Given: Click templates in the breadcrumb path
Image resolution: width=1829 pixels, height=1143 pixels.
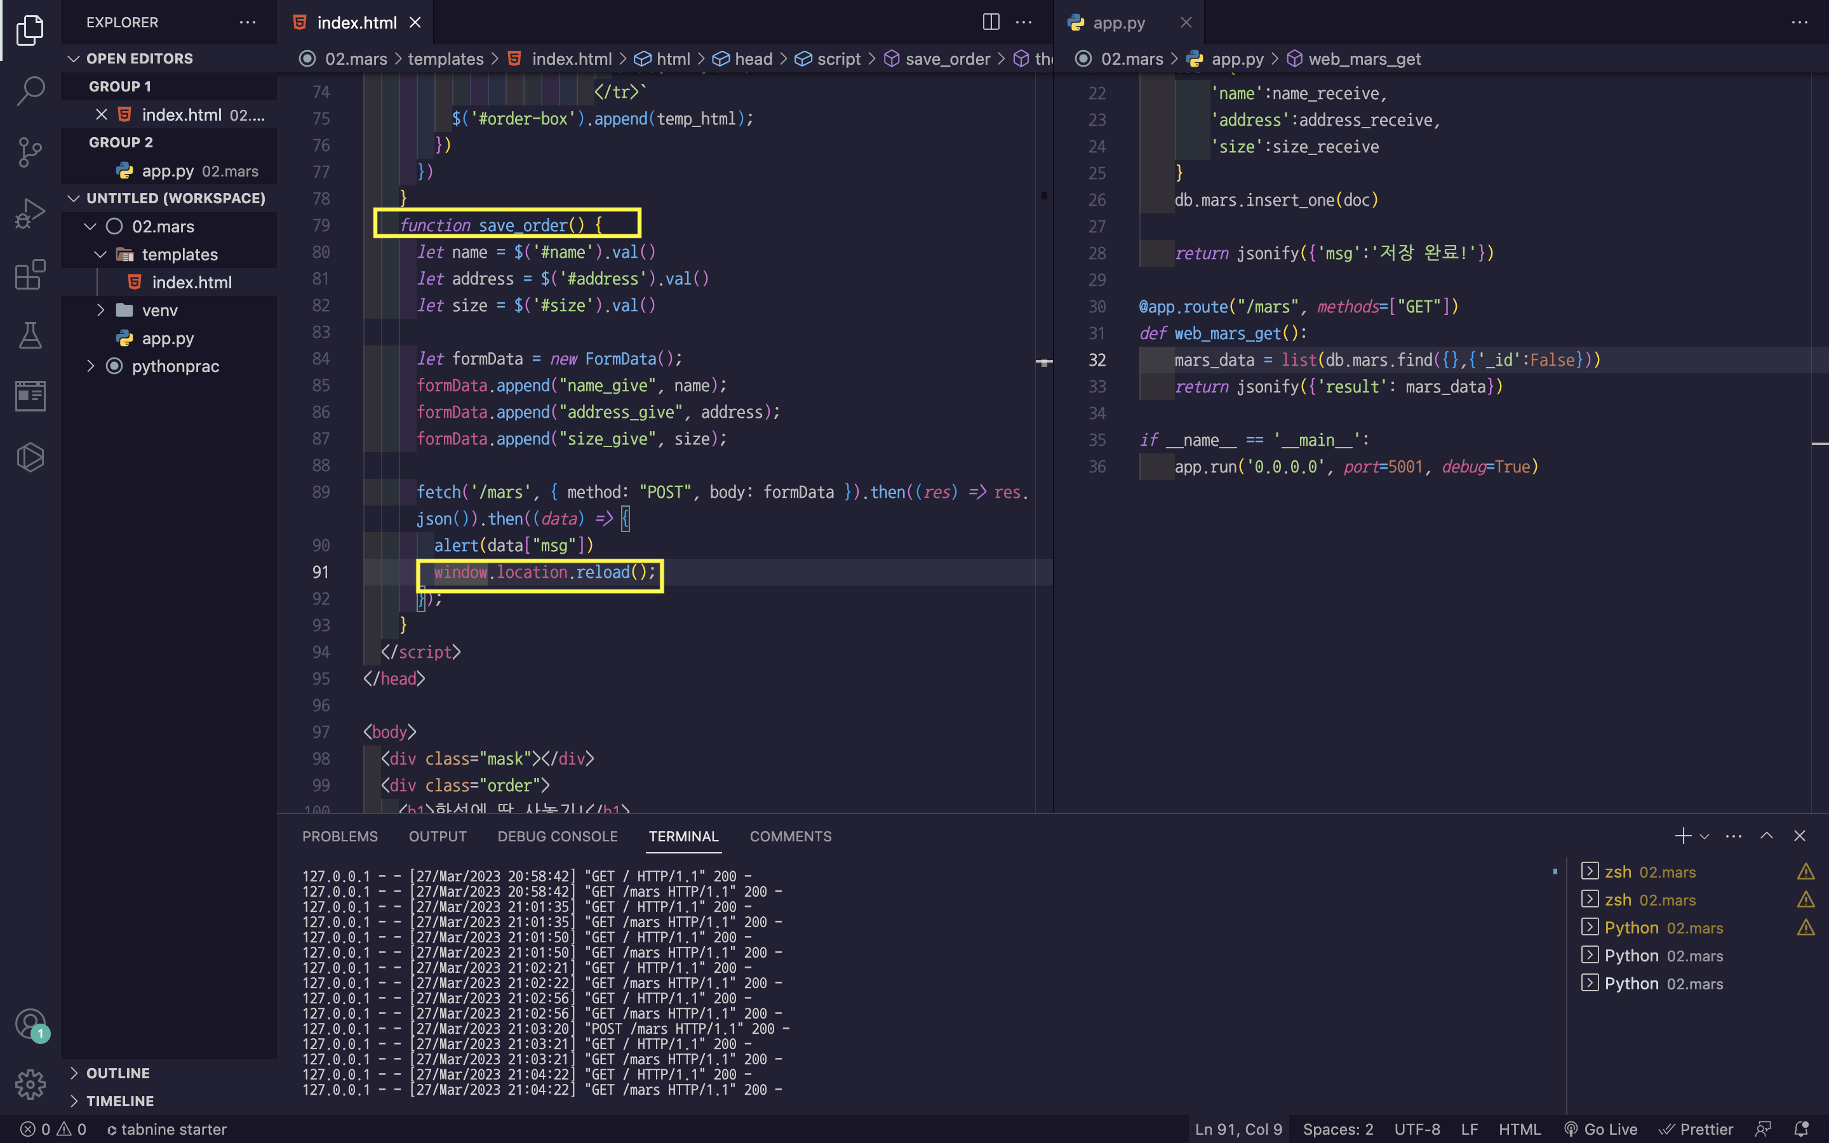Looking at the screenshot, I should pyautogui.click(x=446, y=58).
